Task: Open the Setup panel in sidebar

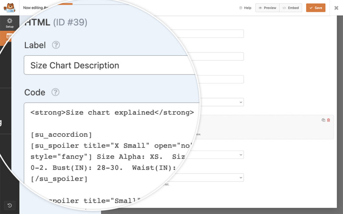Action: [10, 23]
